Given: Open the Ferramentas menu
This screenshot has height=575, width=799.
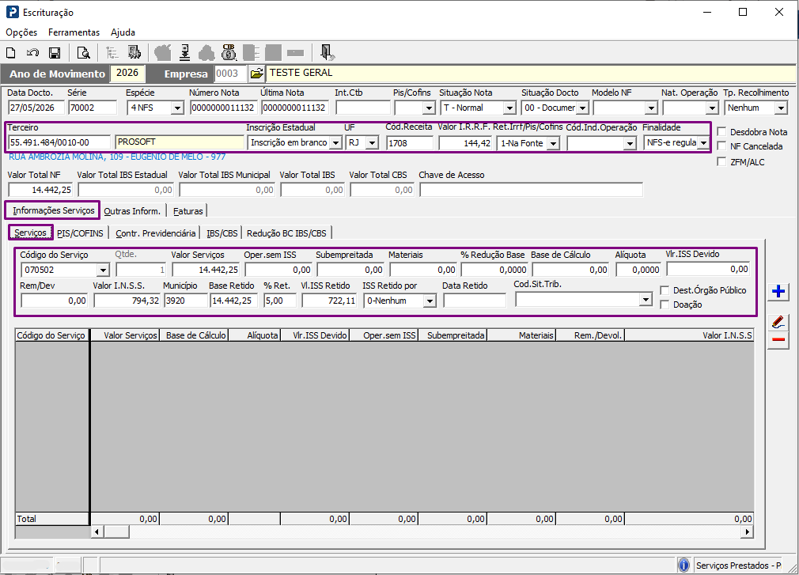Looking at the screenshot, I should [x=74, y=32].
